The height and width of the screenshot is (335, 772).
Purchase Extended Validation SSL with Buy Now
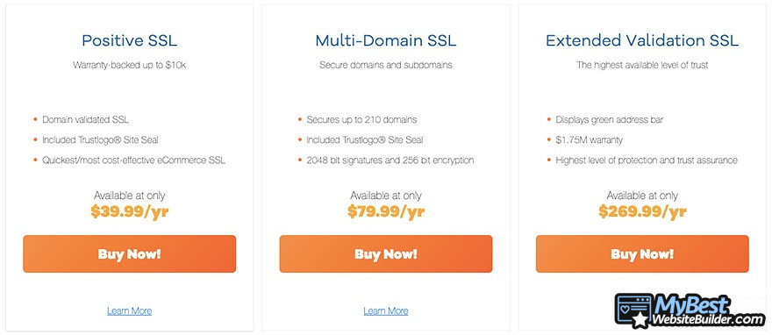[642, 253]
